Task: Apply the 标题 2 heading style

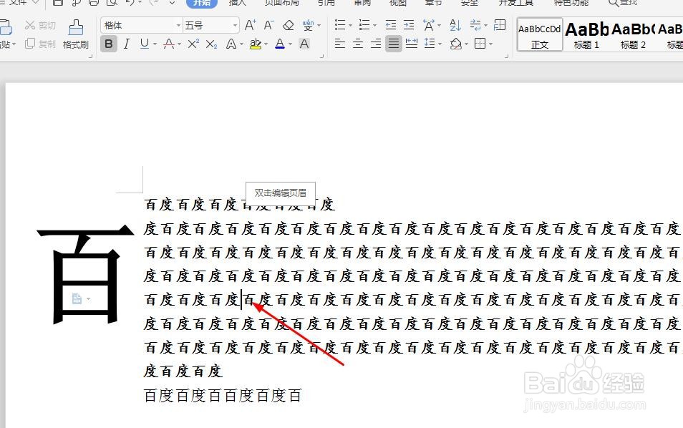Action: pos(633,35)
